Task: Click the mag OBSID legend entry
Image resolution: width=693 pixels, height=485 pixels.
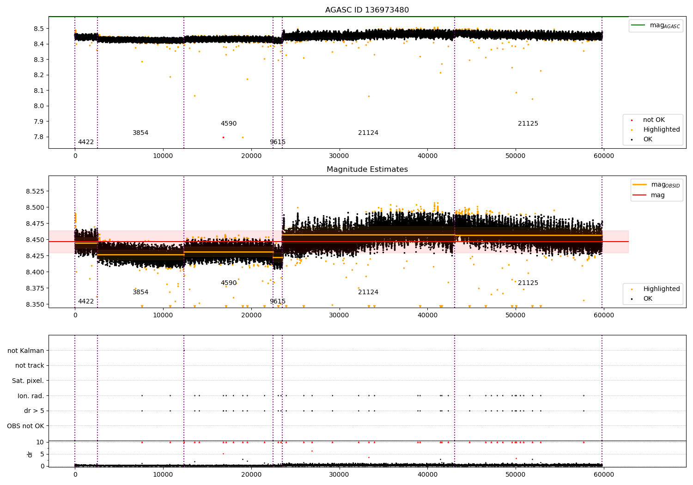Action: click(657, 185)
